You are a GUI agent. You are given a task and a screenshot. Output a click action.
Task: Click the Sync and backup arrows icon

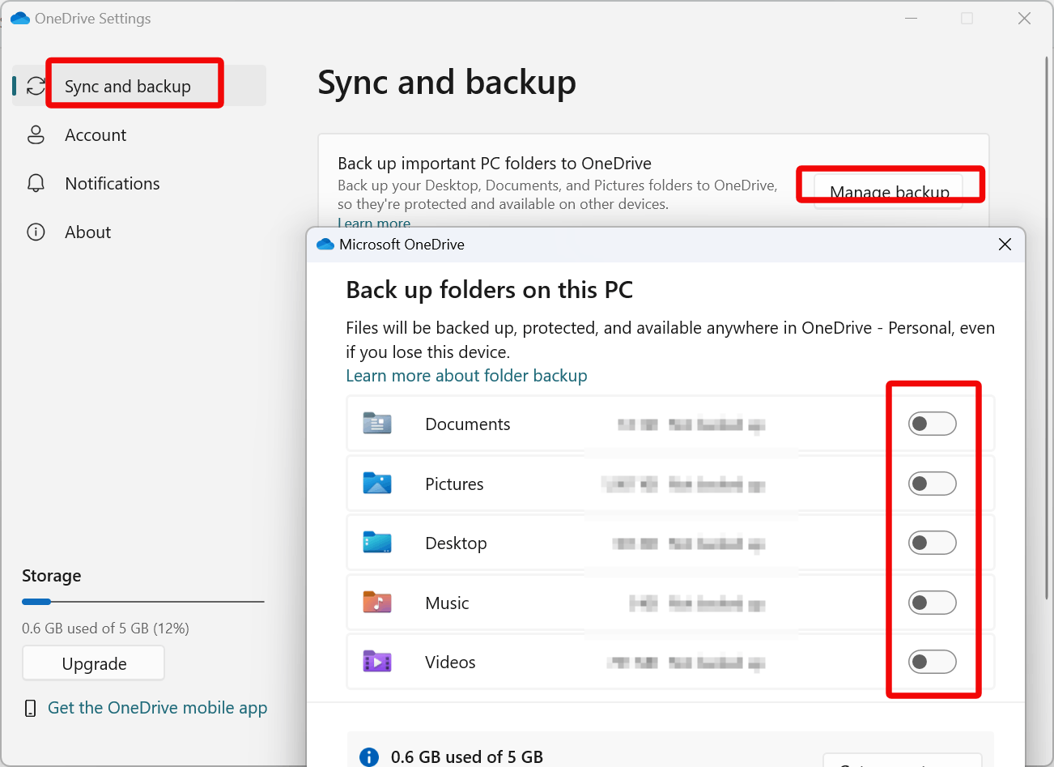[x=36, y=86]
